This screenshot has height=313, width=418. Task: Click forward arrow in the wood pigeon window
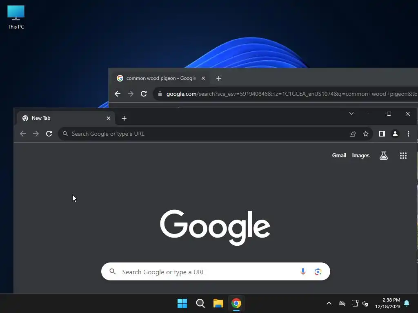(x=131, y=94)
